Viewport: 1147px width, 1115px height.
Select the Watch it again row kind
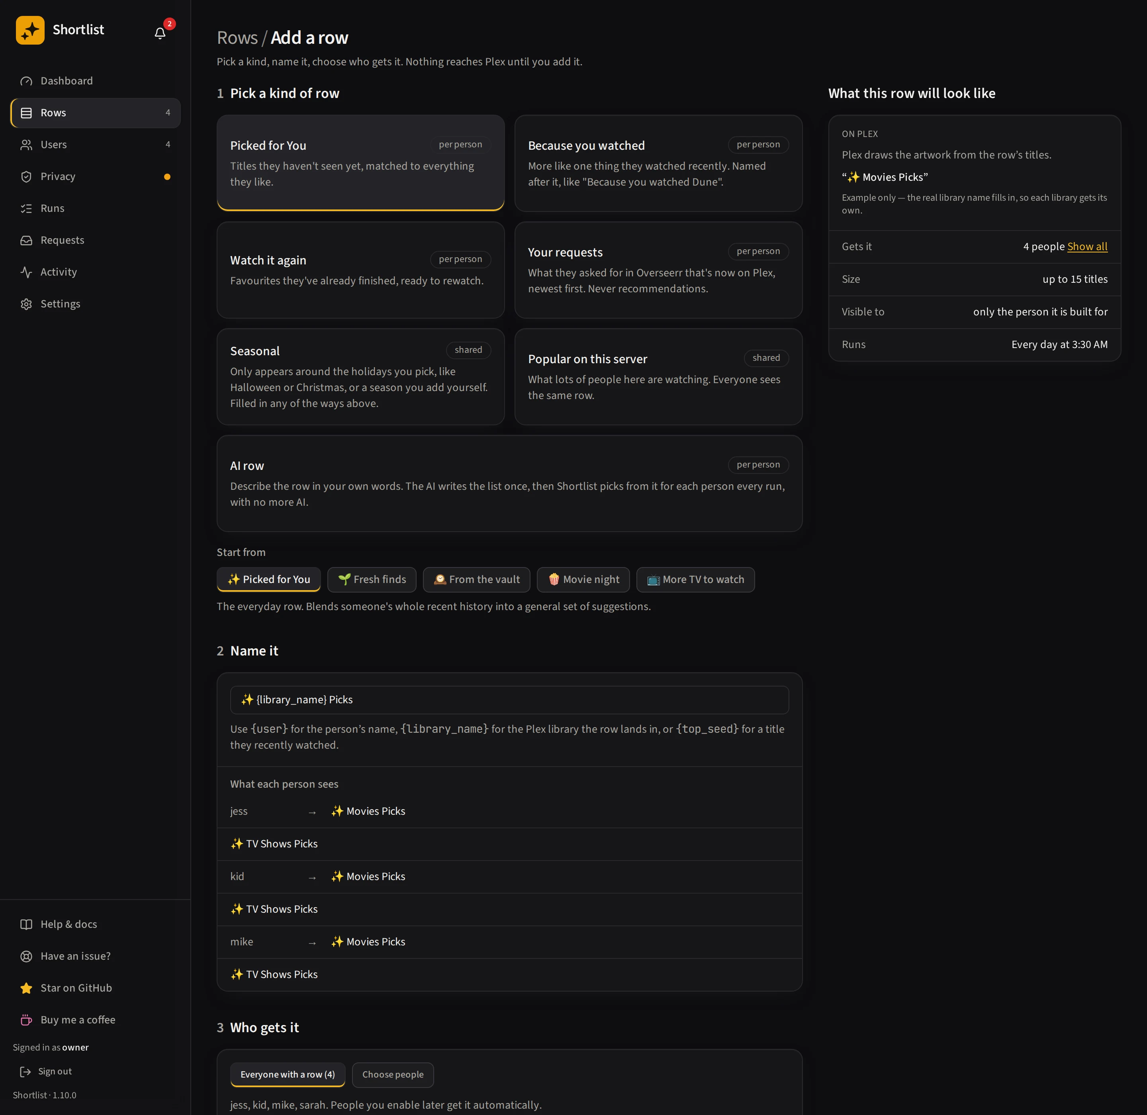360,270
